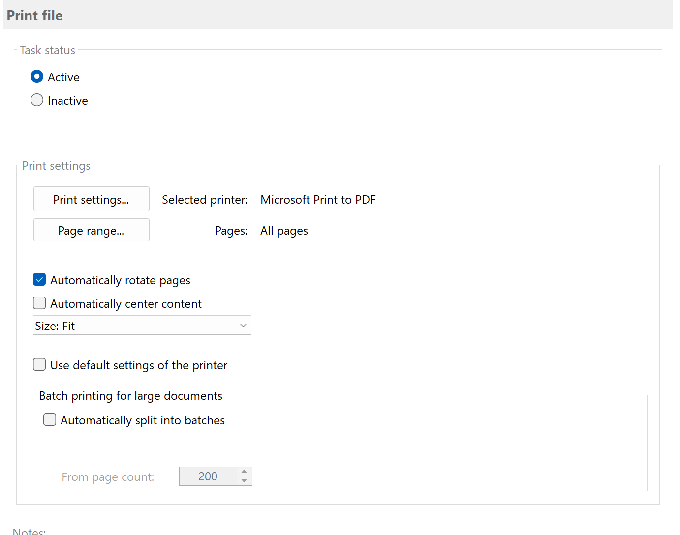Uncheck Automatically rotate pages
The width and height of the screenshot is (680, 535).
[x=39, y=279]
